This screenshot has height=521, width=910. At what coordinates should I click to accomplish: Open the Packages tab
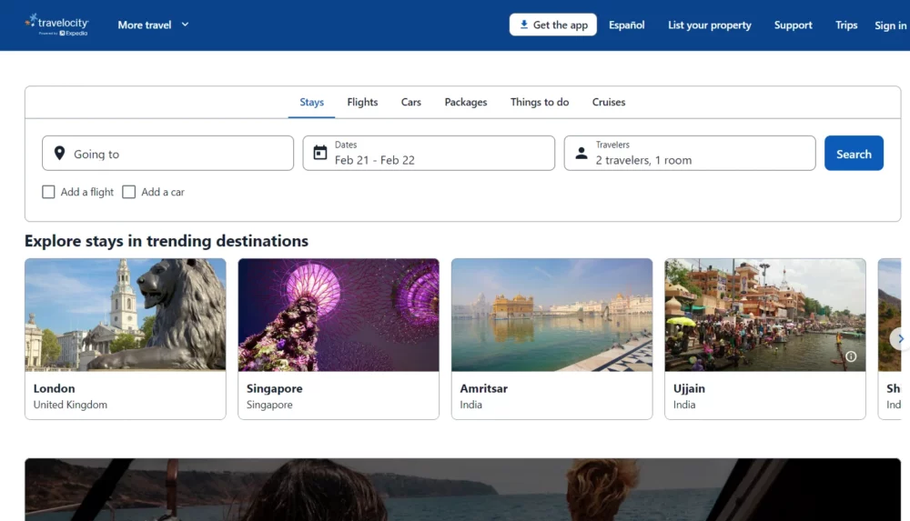click(x=465, y=102)
